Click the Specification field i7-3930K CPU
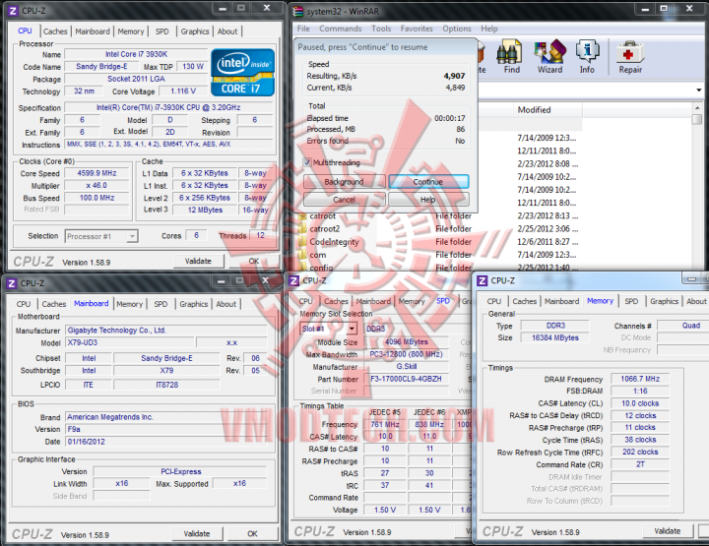This screenshot has height=546, width=709. coord(168,107)
